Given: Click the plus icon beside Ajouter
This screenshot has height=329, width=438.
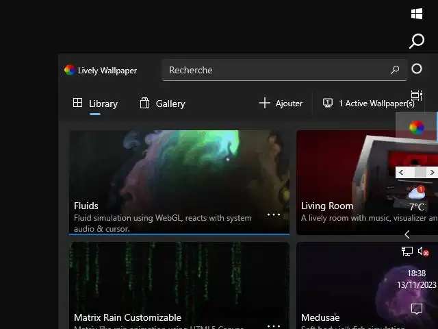Looking at the screenshot, I should coord(265,103).
